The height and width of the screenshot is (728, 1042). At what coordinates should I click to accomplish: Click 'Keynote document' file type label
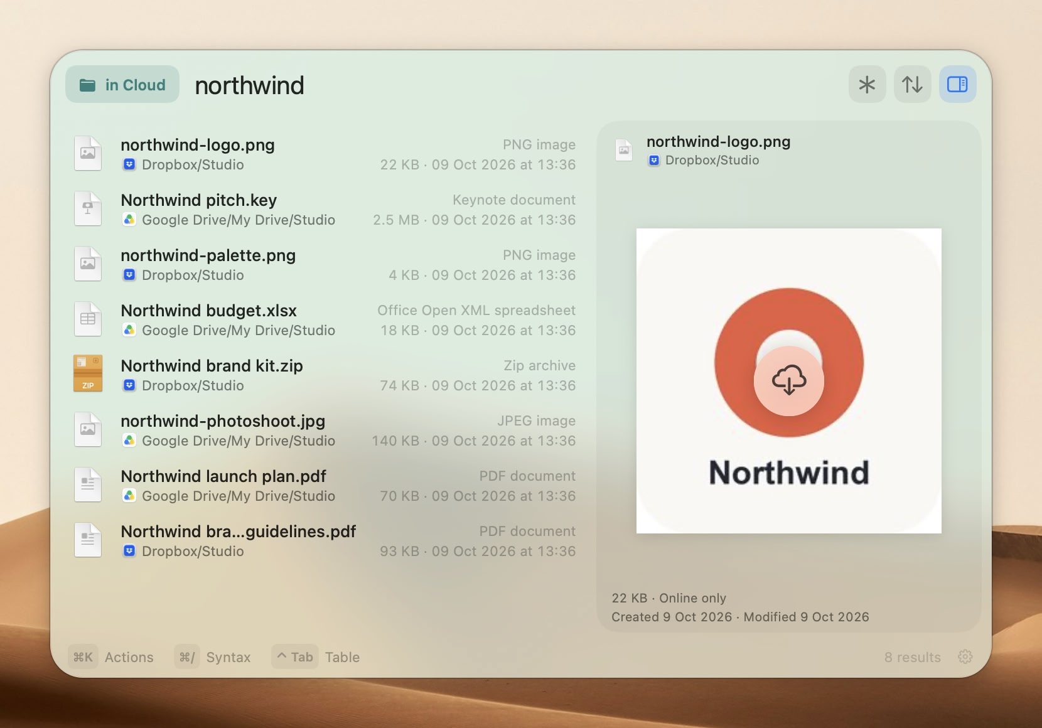(514, 200)
